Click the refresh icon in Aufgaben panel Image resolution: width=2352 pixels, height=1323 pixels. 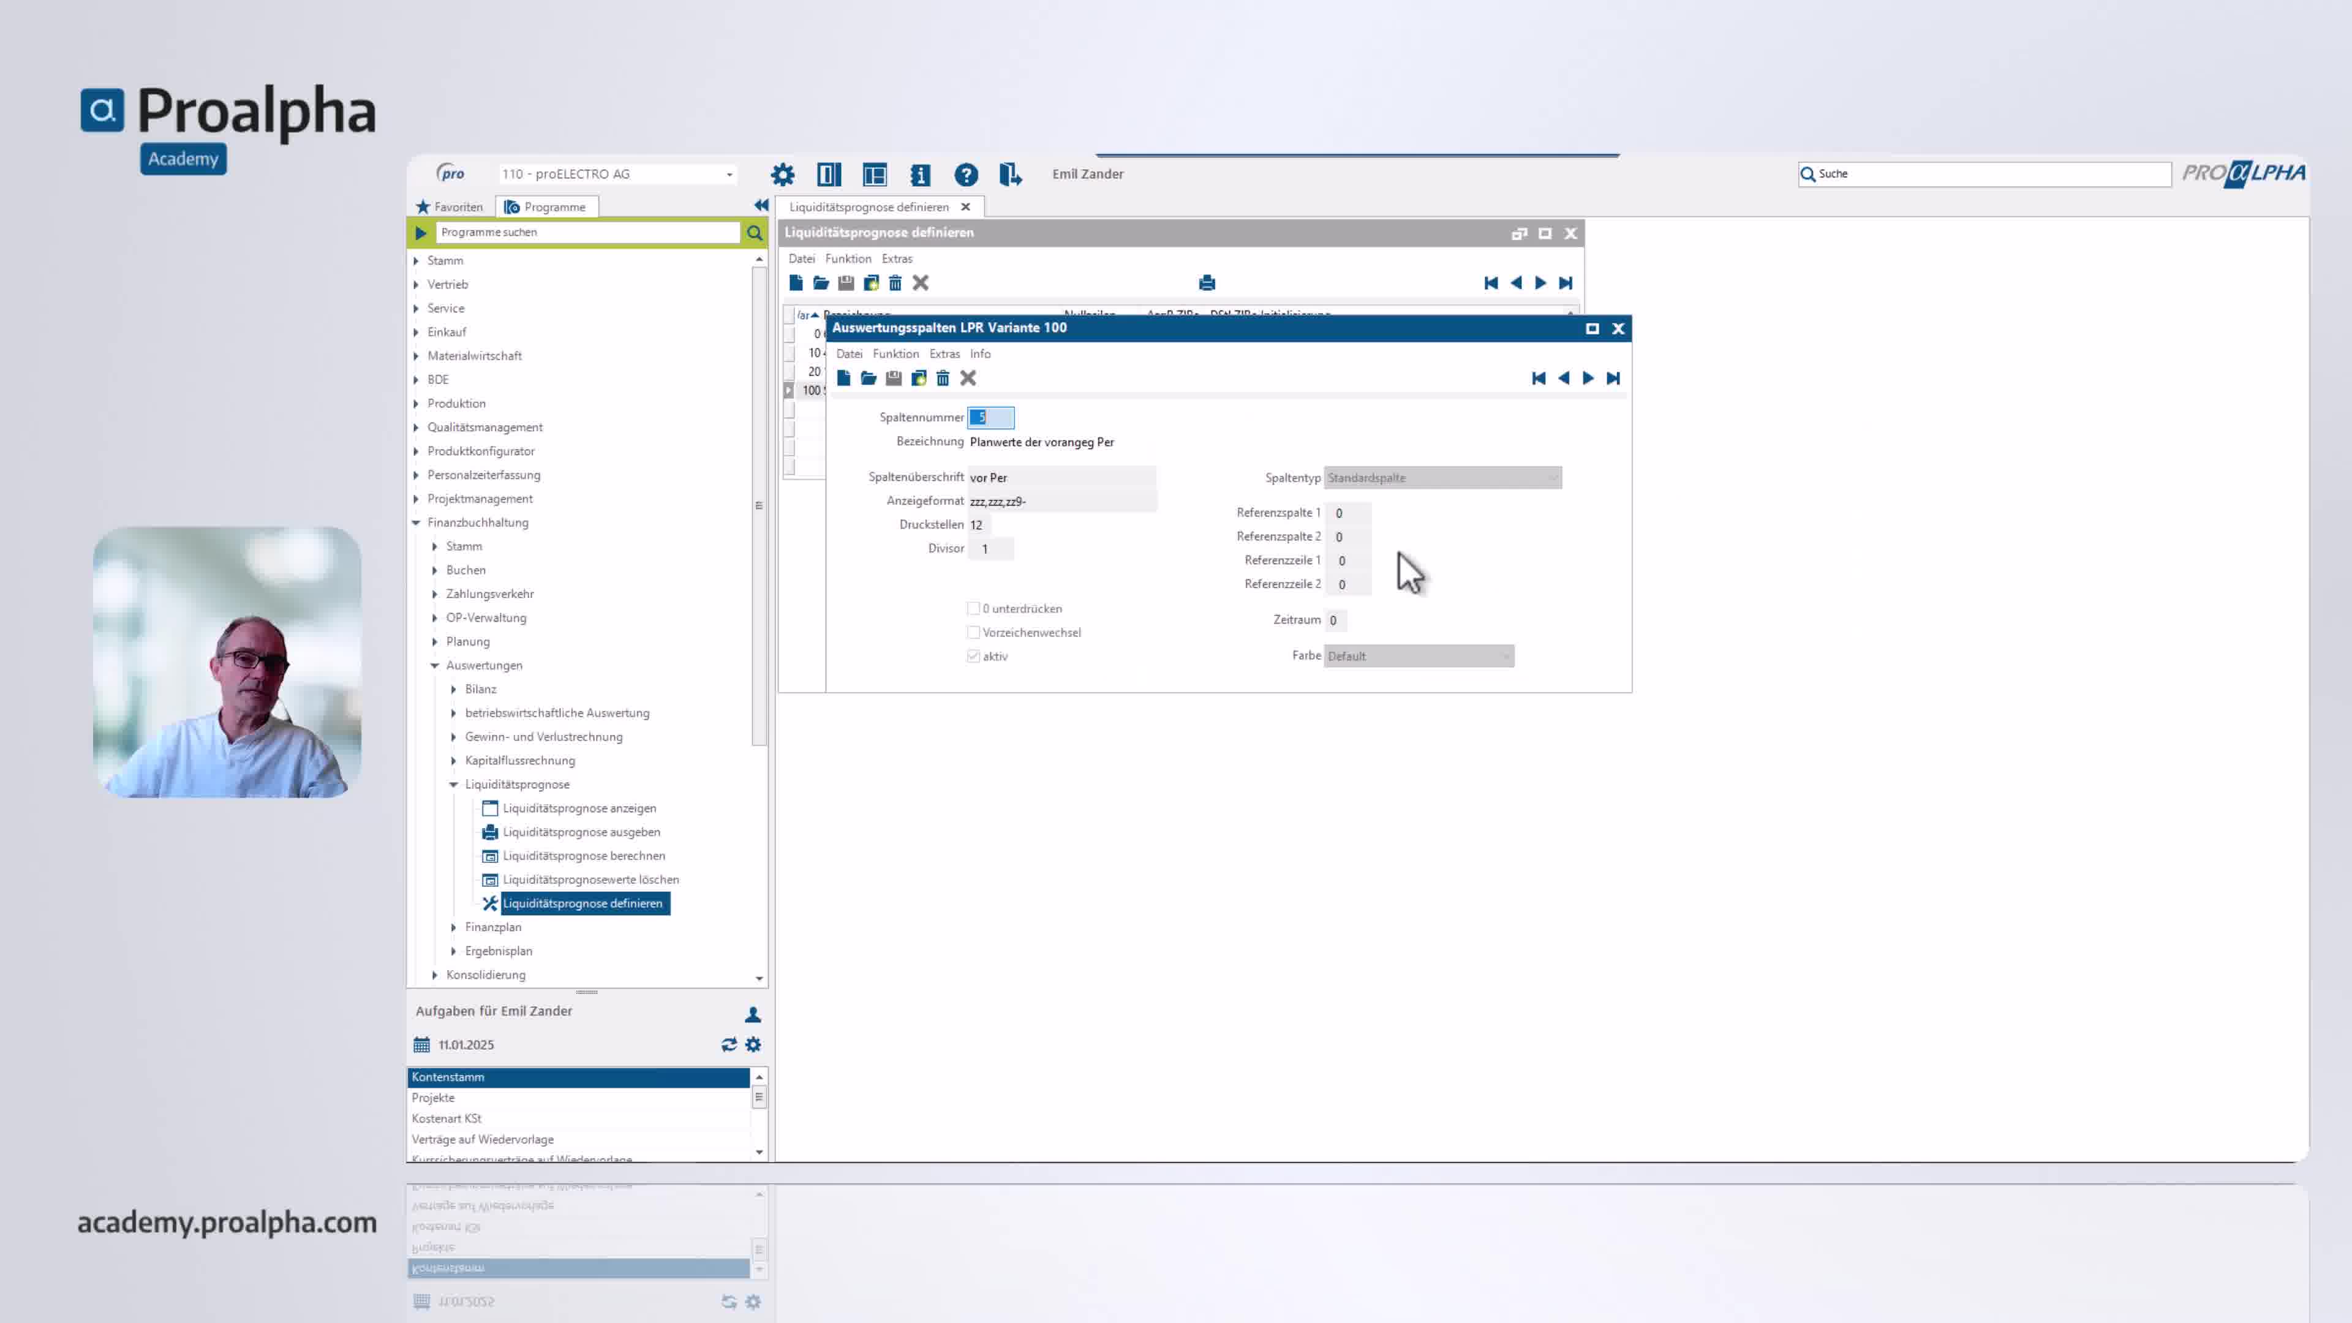pyautogui.click(x=729, y=1044)
